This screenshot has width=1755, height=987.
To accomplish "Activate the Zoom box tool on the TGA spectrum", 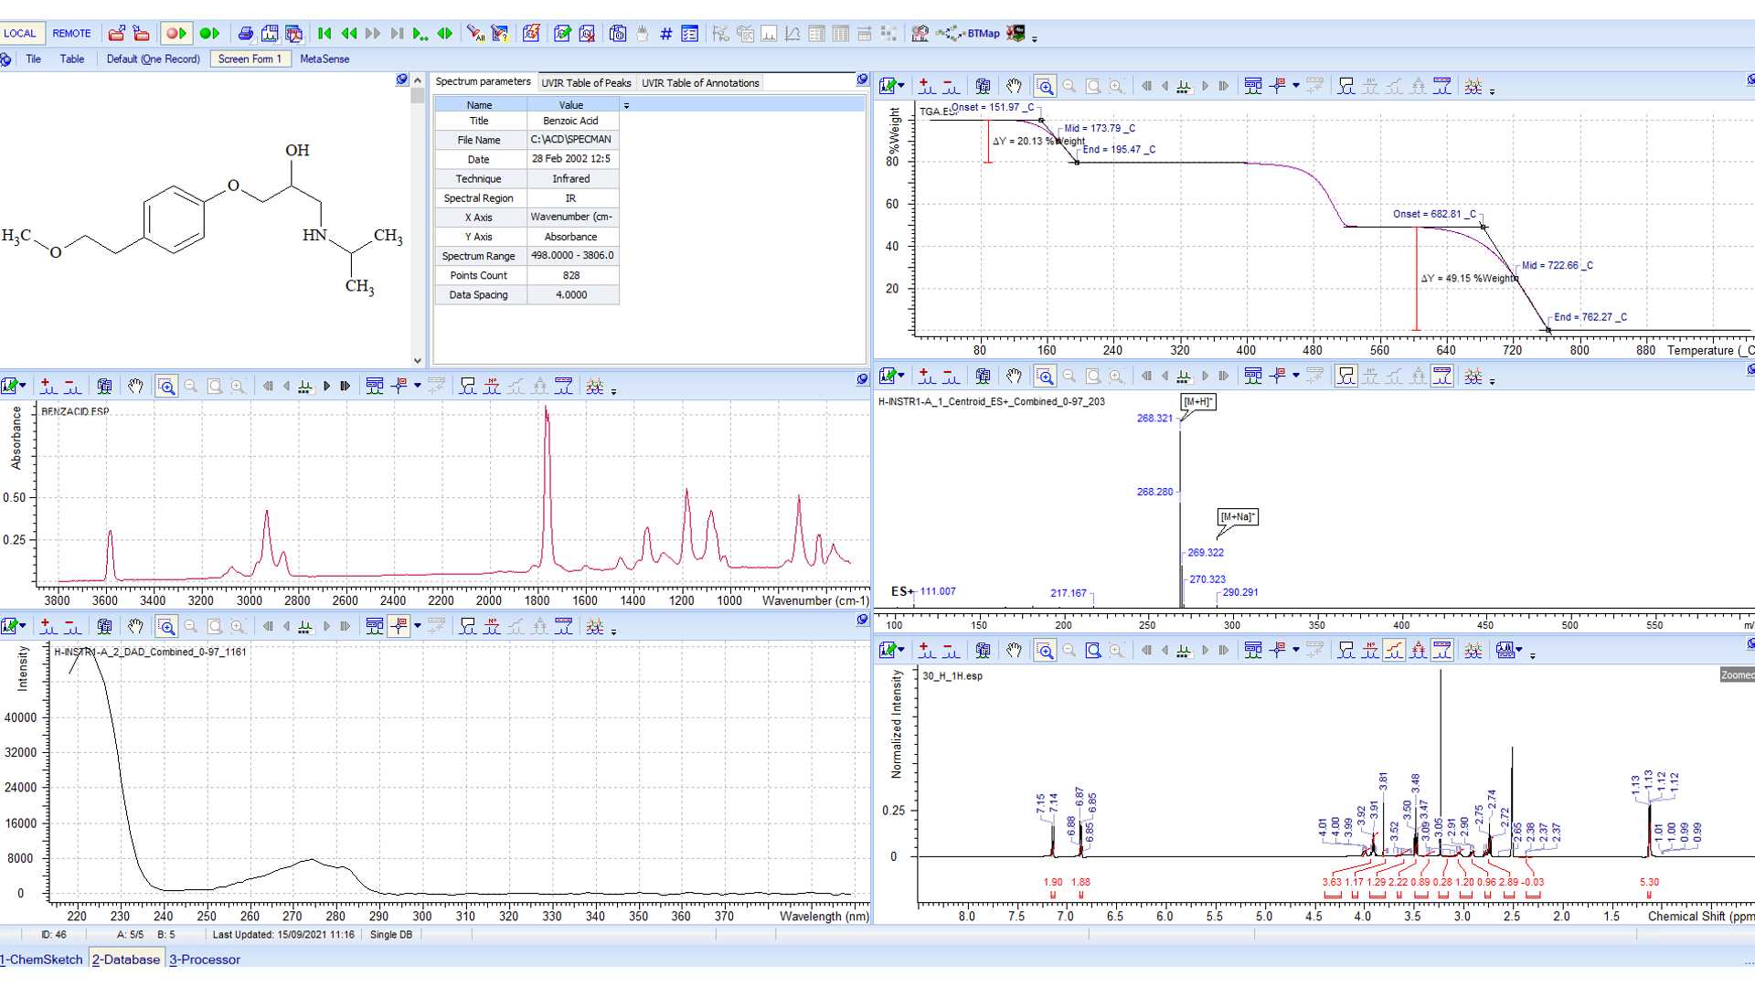I will click(1045, 86).
